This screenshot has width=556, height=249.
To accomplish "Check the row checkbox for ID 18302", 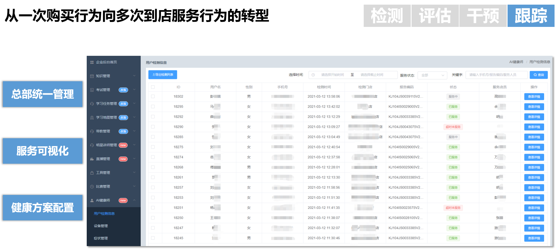I will tap(153, 97).
